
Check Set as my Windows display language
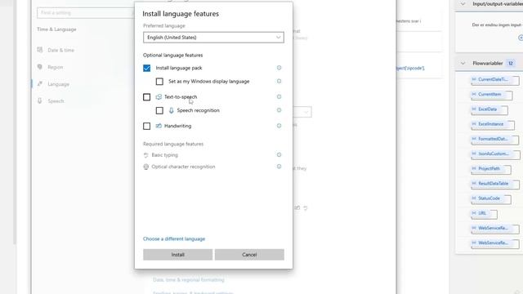point(159,82)
